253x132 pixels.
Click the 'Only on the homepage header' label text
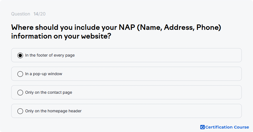click(x=53, y=111)
